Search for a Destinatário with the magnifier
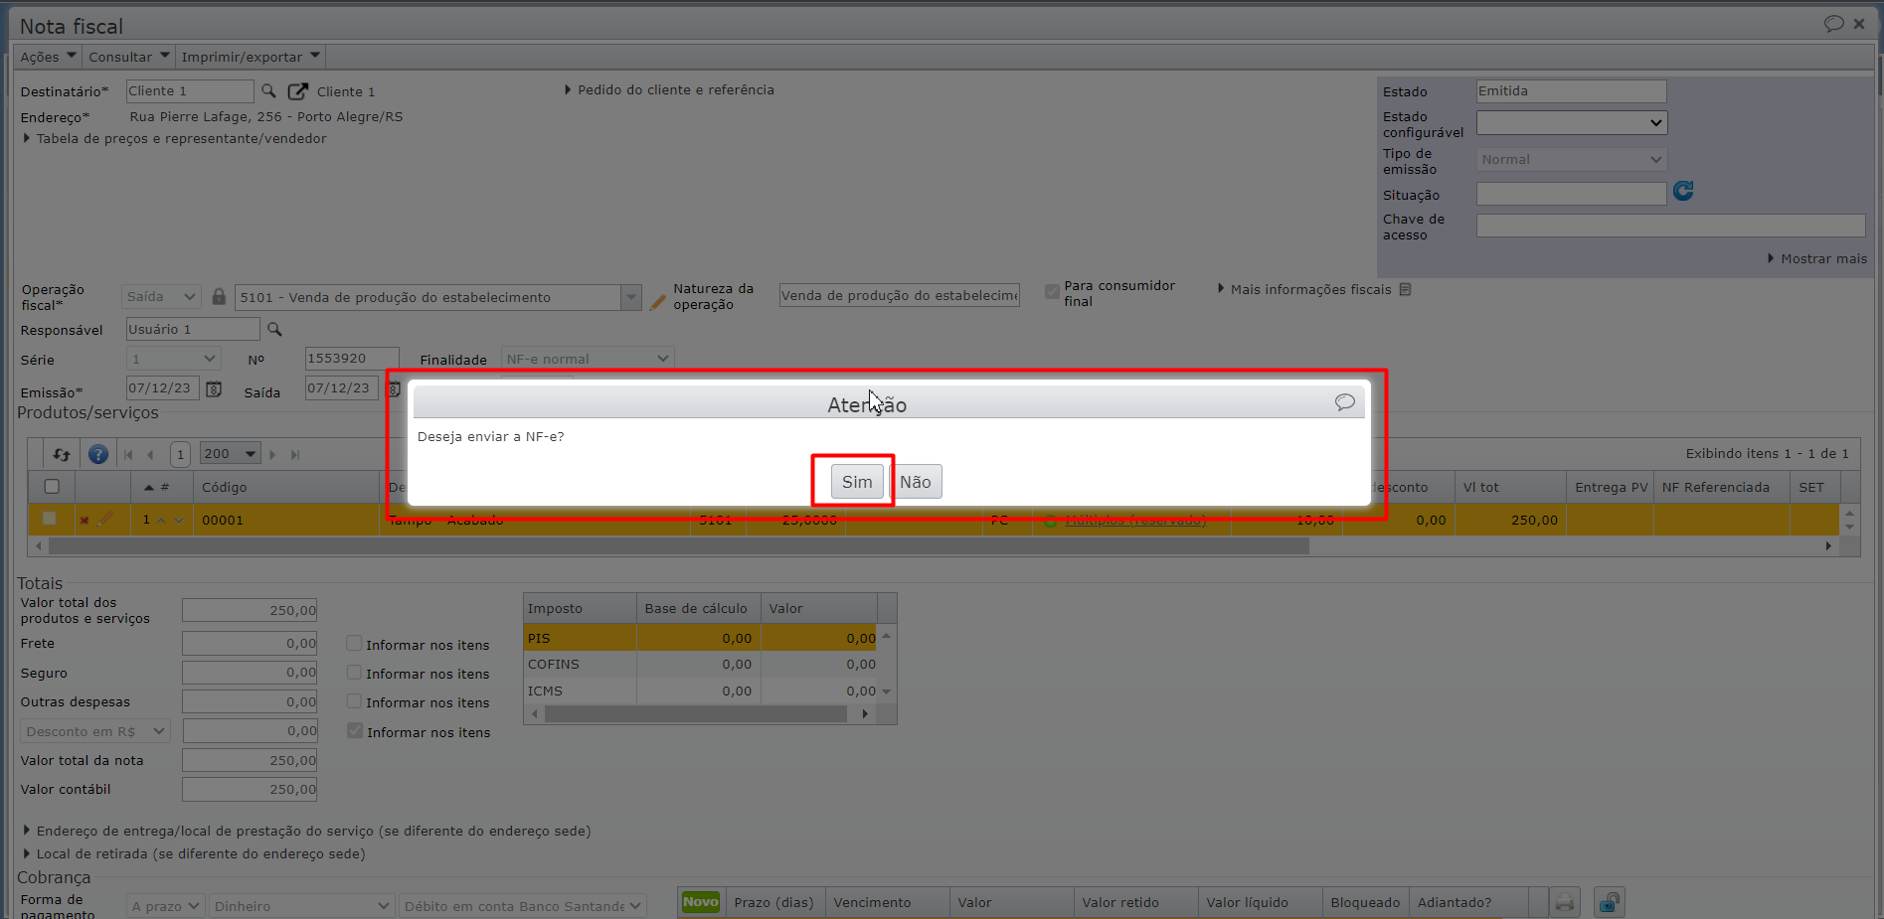This screenshot has height=919, width=1884. (x=268, y=91)
